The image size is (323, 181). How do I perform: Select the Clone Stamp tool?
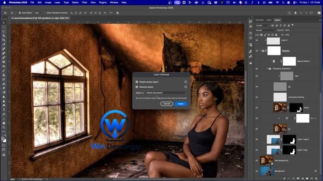click(x=4, y=75)
